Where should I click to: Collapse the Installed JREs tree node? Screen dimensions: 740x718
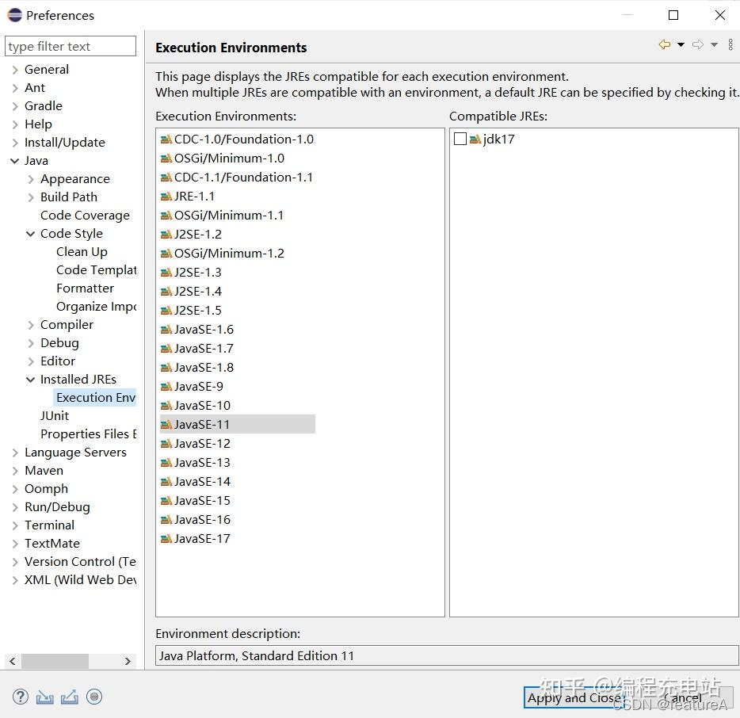[x=30, y=379]
